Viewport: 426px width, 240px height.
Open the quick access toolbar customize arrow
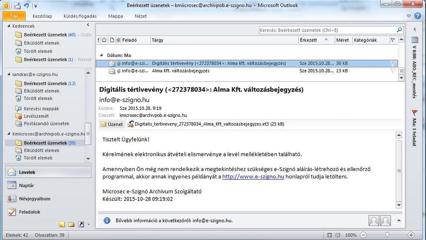click(36, 6)
